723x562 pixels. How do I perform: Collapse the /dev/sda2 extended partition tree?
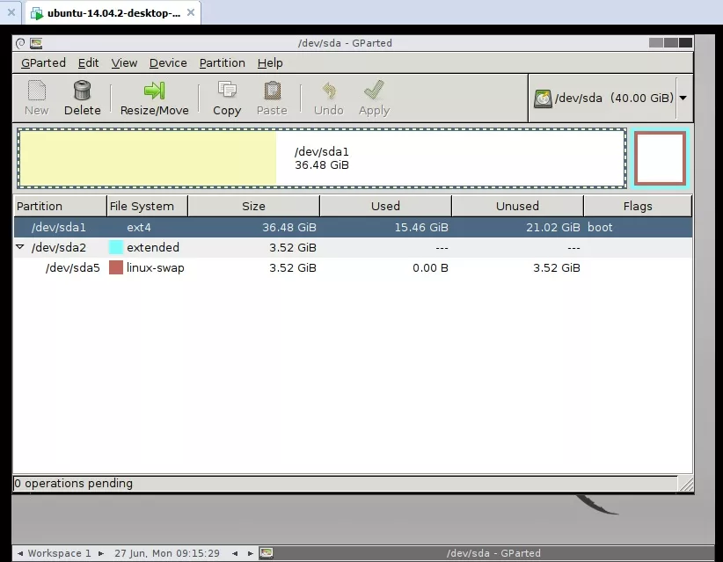click(x=20, y=247)
